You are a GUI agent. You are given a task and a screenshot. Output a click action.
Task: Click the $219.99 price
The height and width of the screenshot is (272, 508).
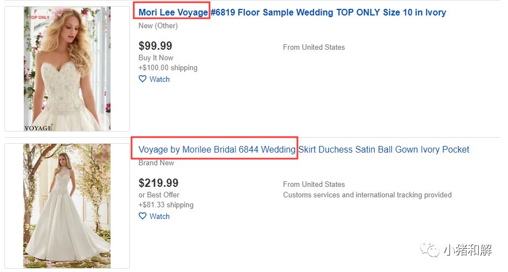pyautogui.click(x=159, y=183)
